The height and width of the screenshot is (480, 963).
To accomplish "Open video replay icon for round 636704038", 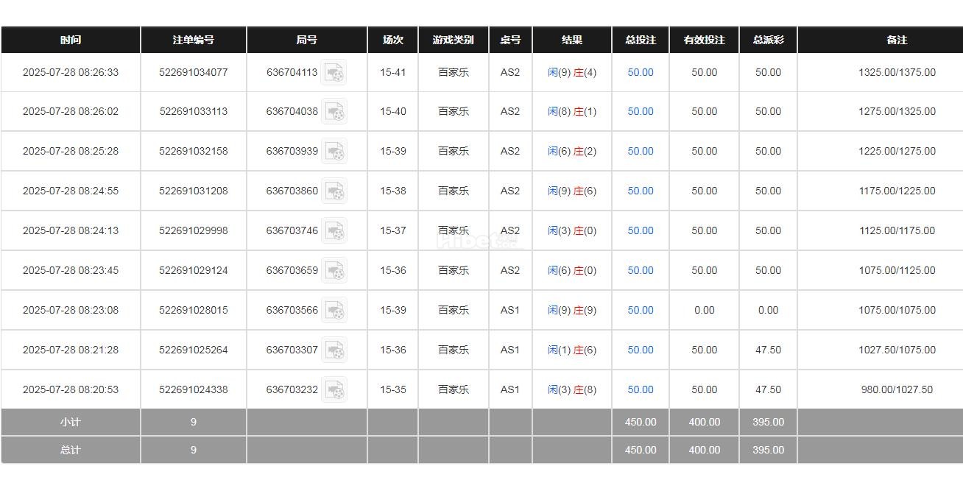I will click(x=334, y=112).
